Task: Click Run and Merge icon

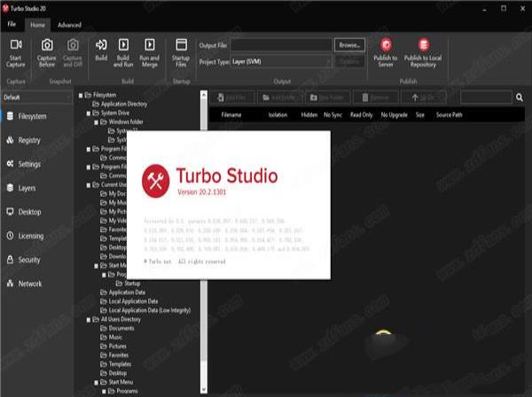Action: (x=149, y=44)
